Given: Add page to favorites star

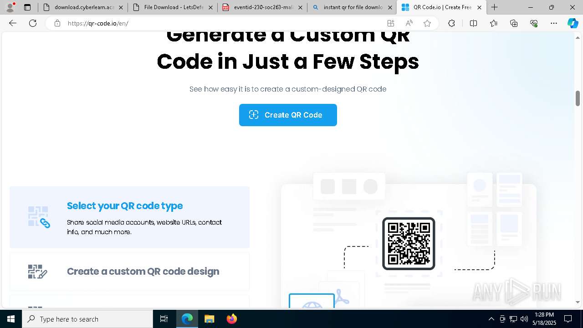Looking at the screenshot, I should pyautogui.click(x=427, y=23).
